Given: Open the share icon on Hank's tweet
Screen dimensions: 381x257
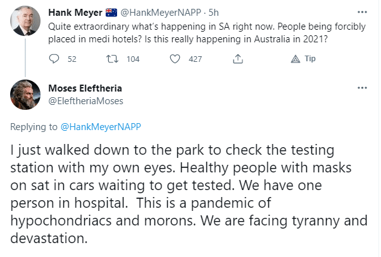Looking at the screenshot, I should click(238, 59).
